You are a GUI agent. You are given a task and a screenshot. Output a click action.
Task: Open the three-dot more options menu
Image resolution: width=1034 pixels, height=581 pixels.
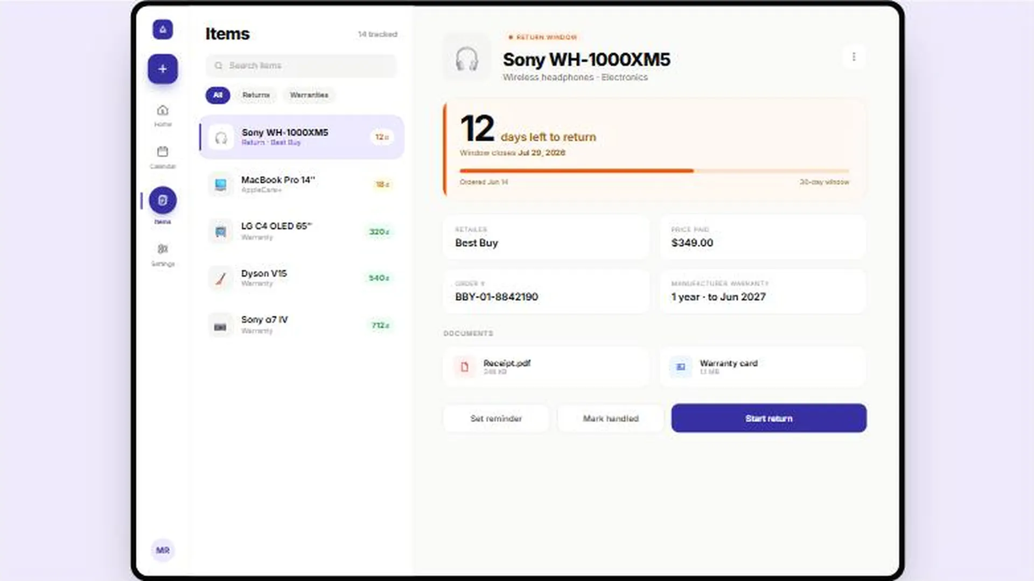[x=854, y=56]
